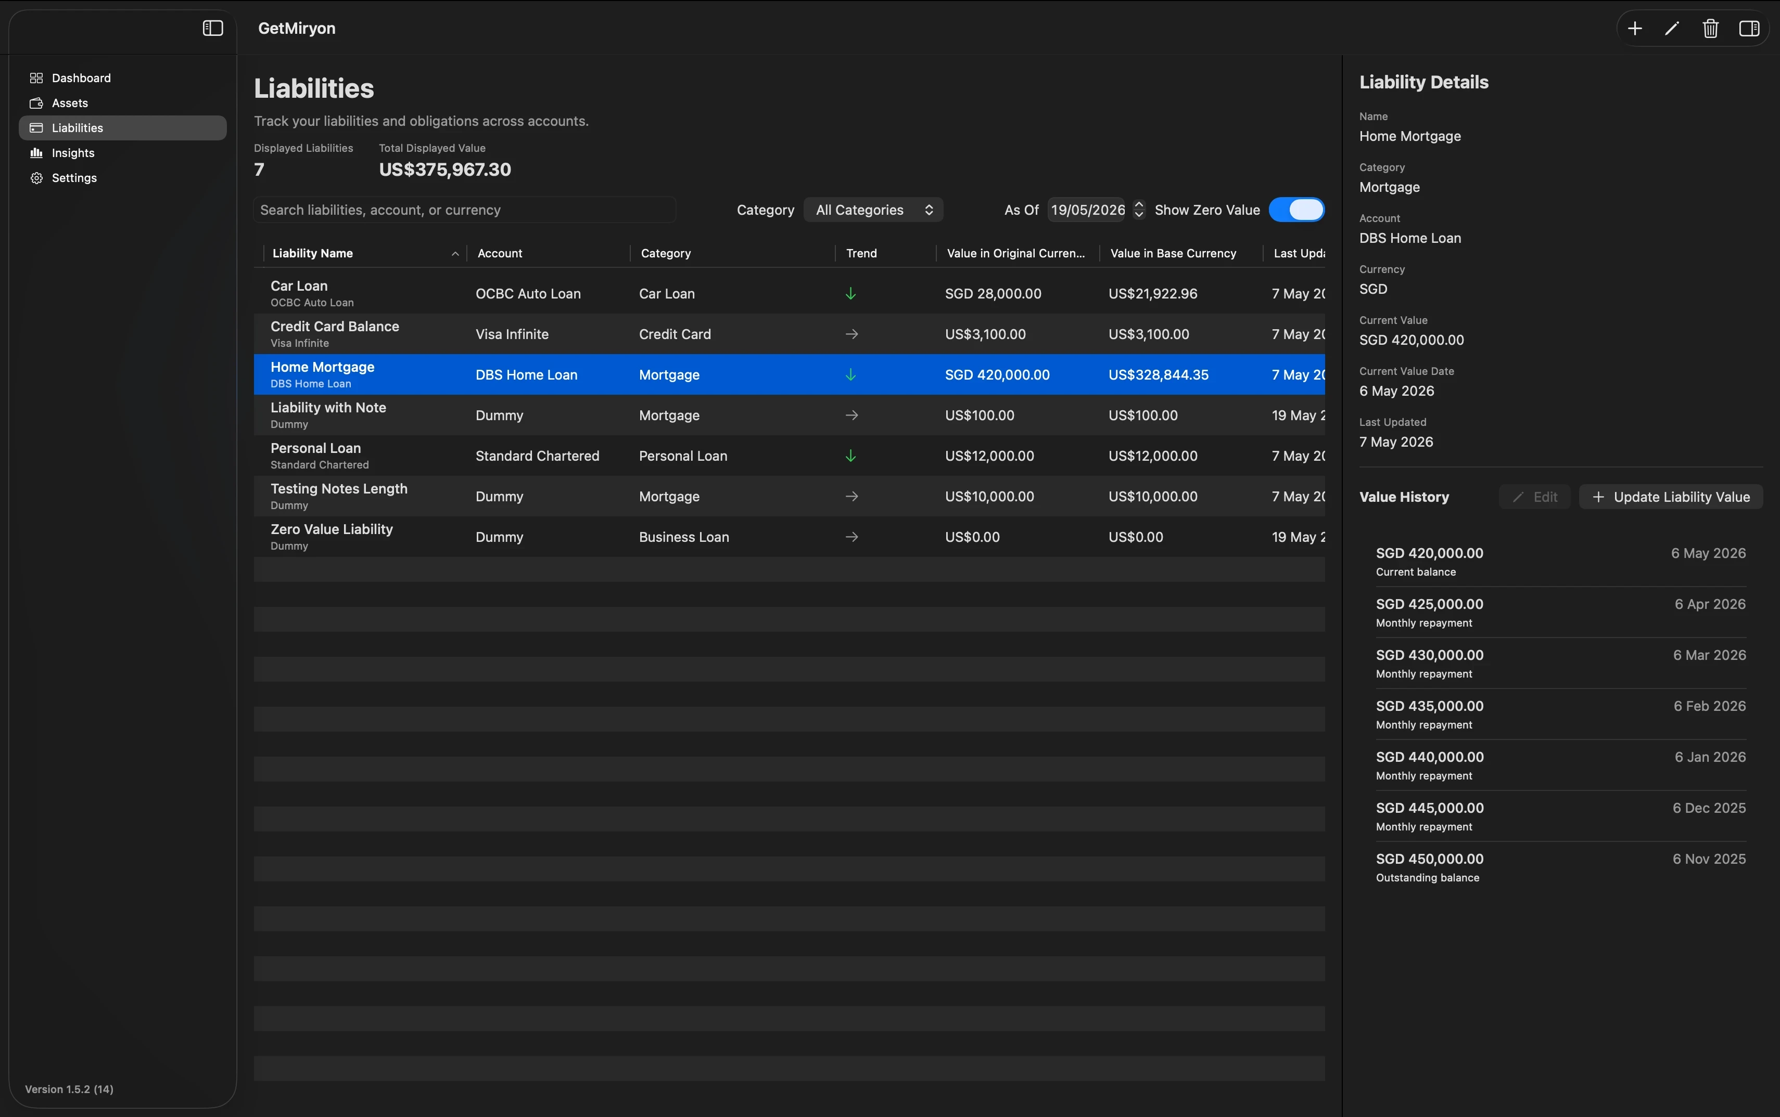Click the Assets wallet icon
This screenshot has height=1117, width=1780.
[36, 103]
